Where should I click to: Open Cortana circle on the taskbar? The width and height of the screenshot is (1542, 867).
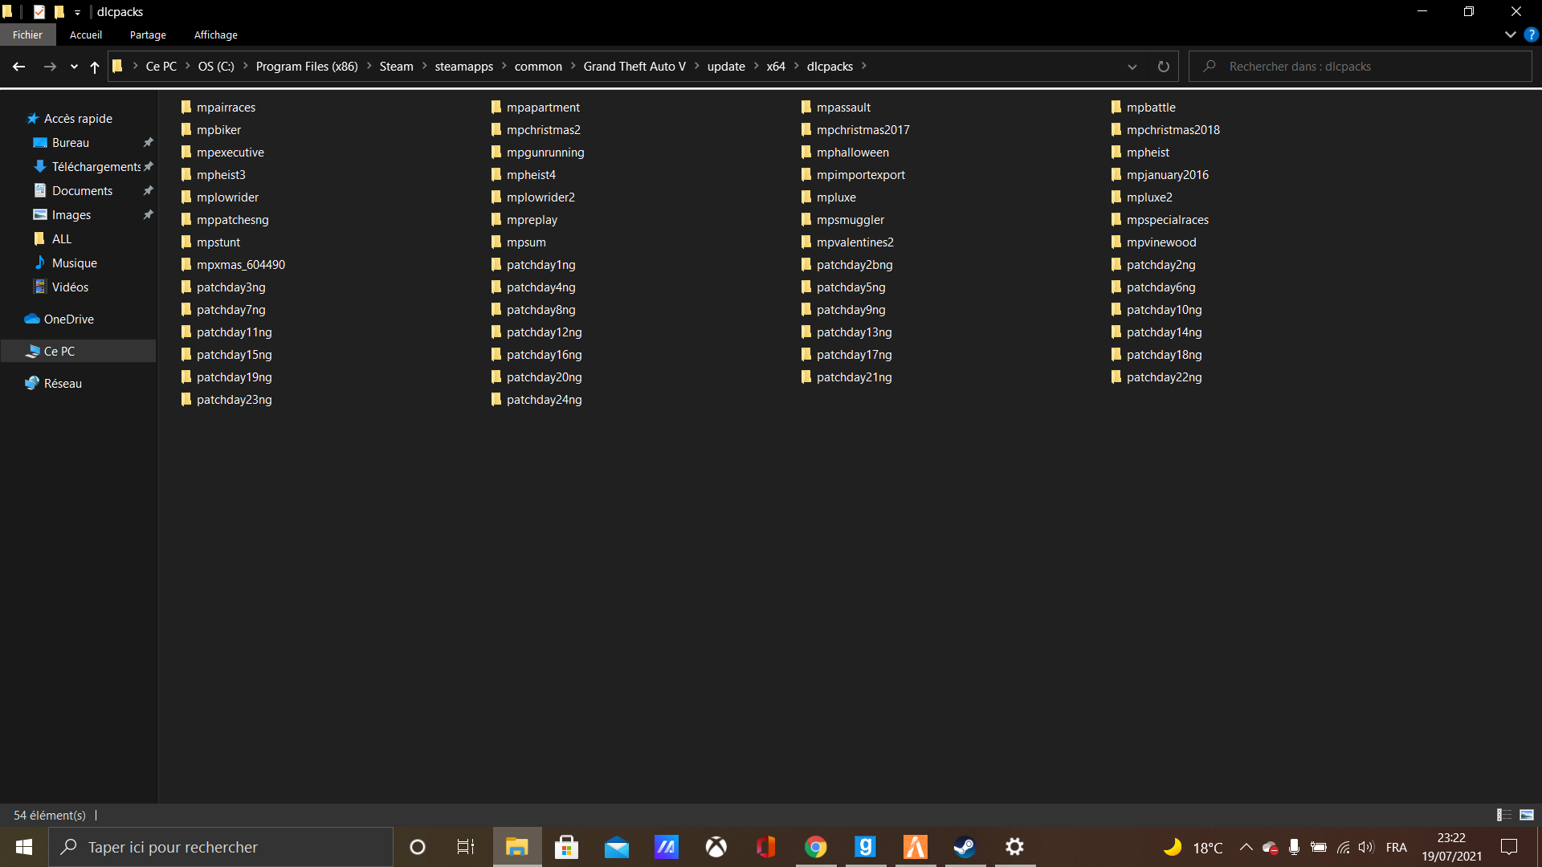417,847
